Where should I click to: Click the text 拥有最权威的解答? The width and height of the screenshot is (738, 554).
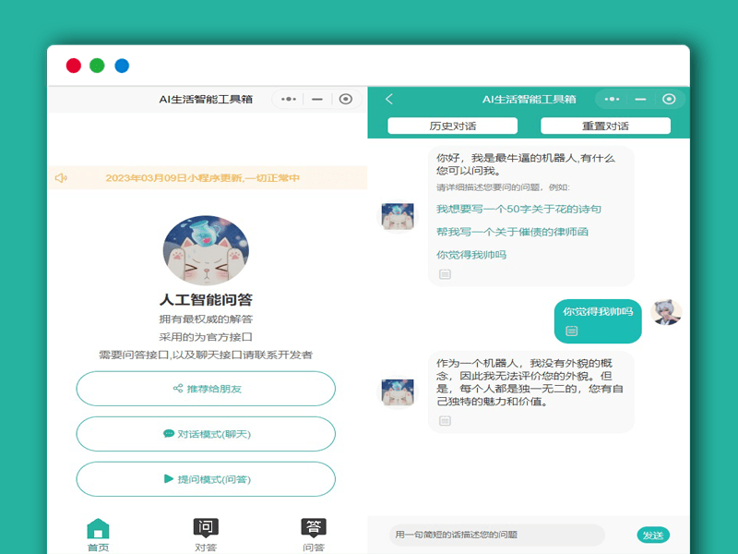click(206, 319)
